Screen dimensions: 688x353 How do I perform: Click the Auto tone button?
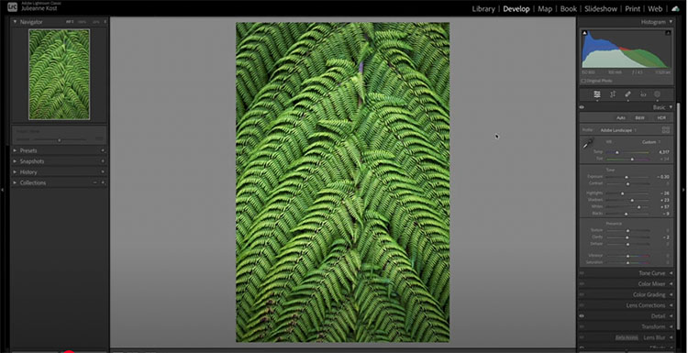click(621, 118)
